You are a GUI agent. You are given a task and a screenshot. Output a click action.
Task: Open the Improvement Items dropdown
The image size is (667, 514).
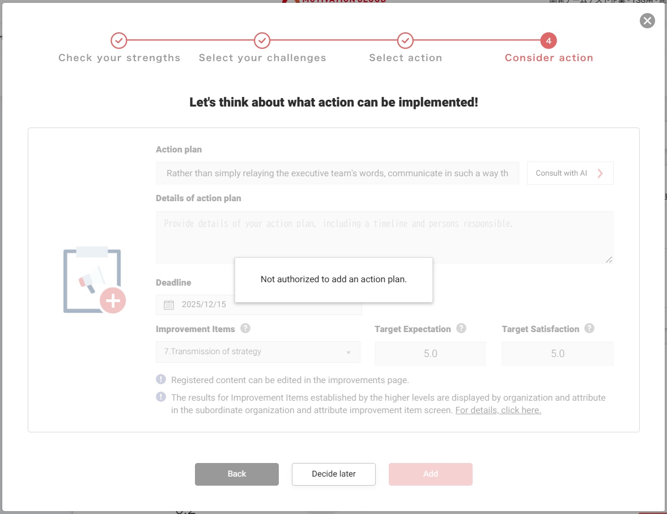click(258, 352)
